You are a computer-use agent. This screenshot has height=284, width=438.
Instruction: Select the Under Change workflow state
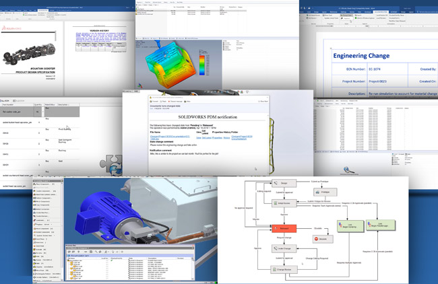[284, 248]
